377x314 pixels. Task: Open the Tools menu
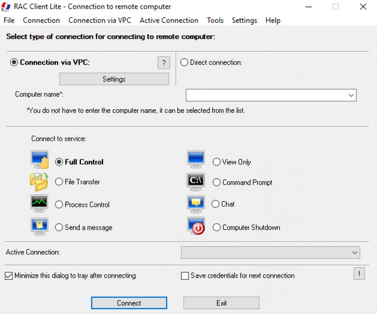215,20
